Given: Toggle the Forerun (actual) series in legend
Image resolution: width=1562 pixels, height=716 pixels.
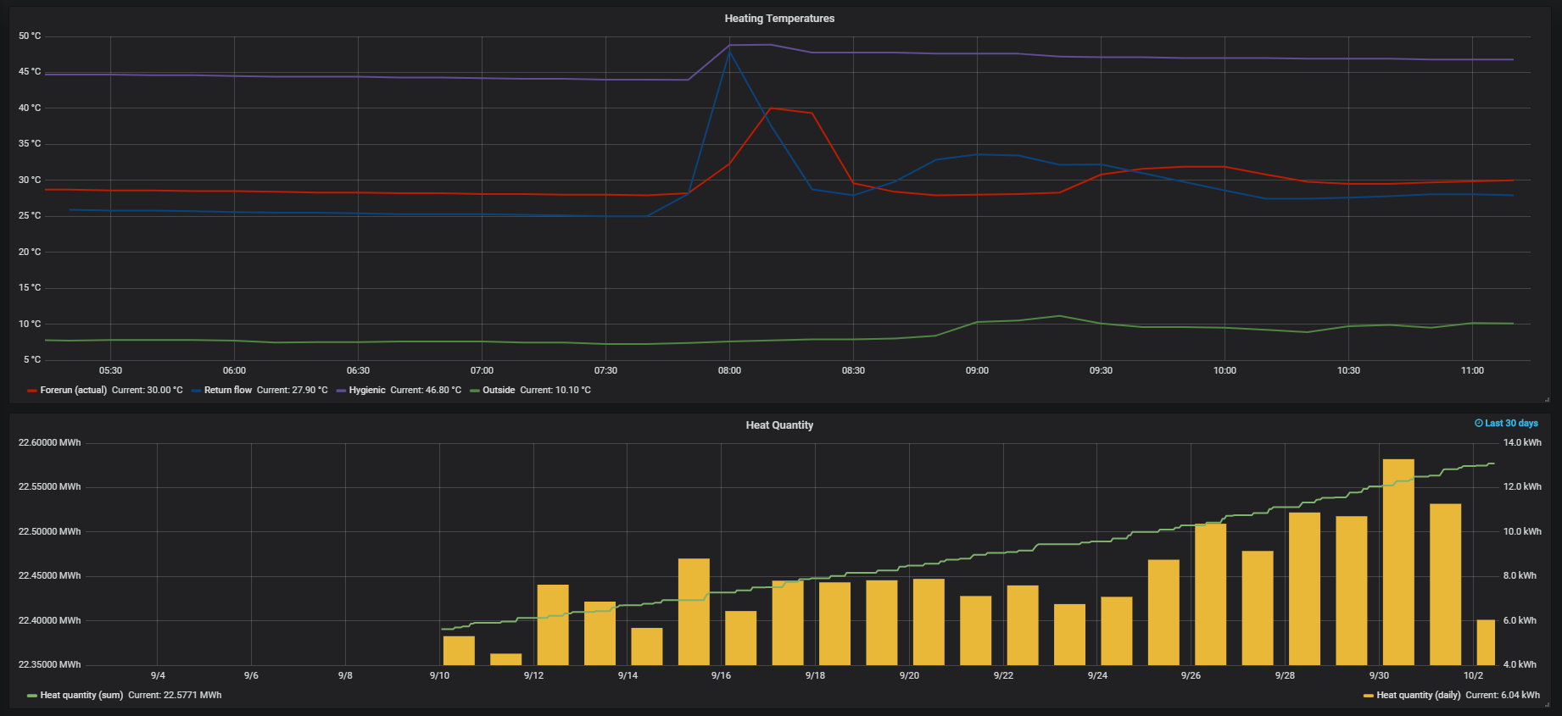Looking at the screenshot, I should point(74,390).
